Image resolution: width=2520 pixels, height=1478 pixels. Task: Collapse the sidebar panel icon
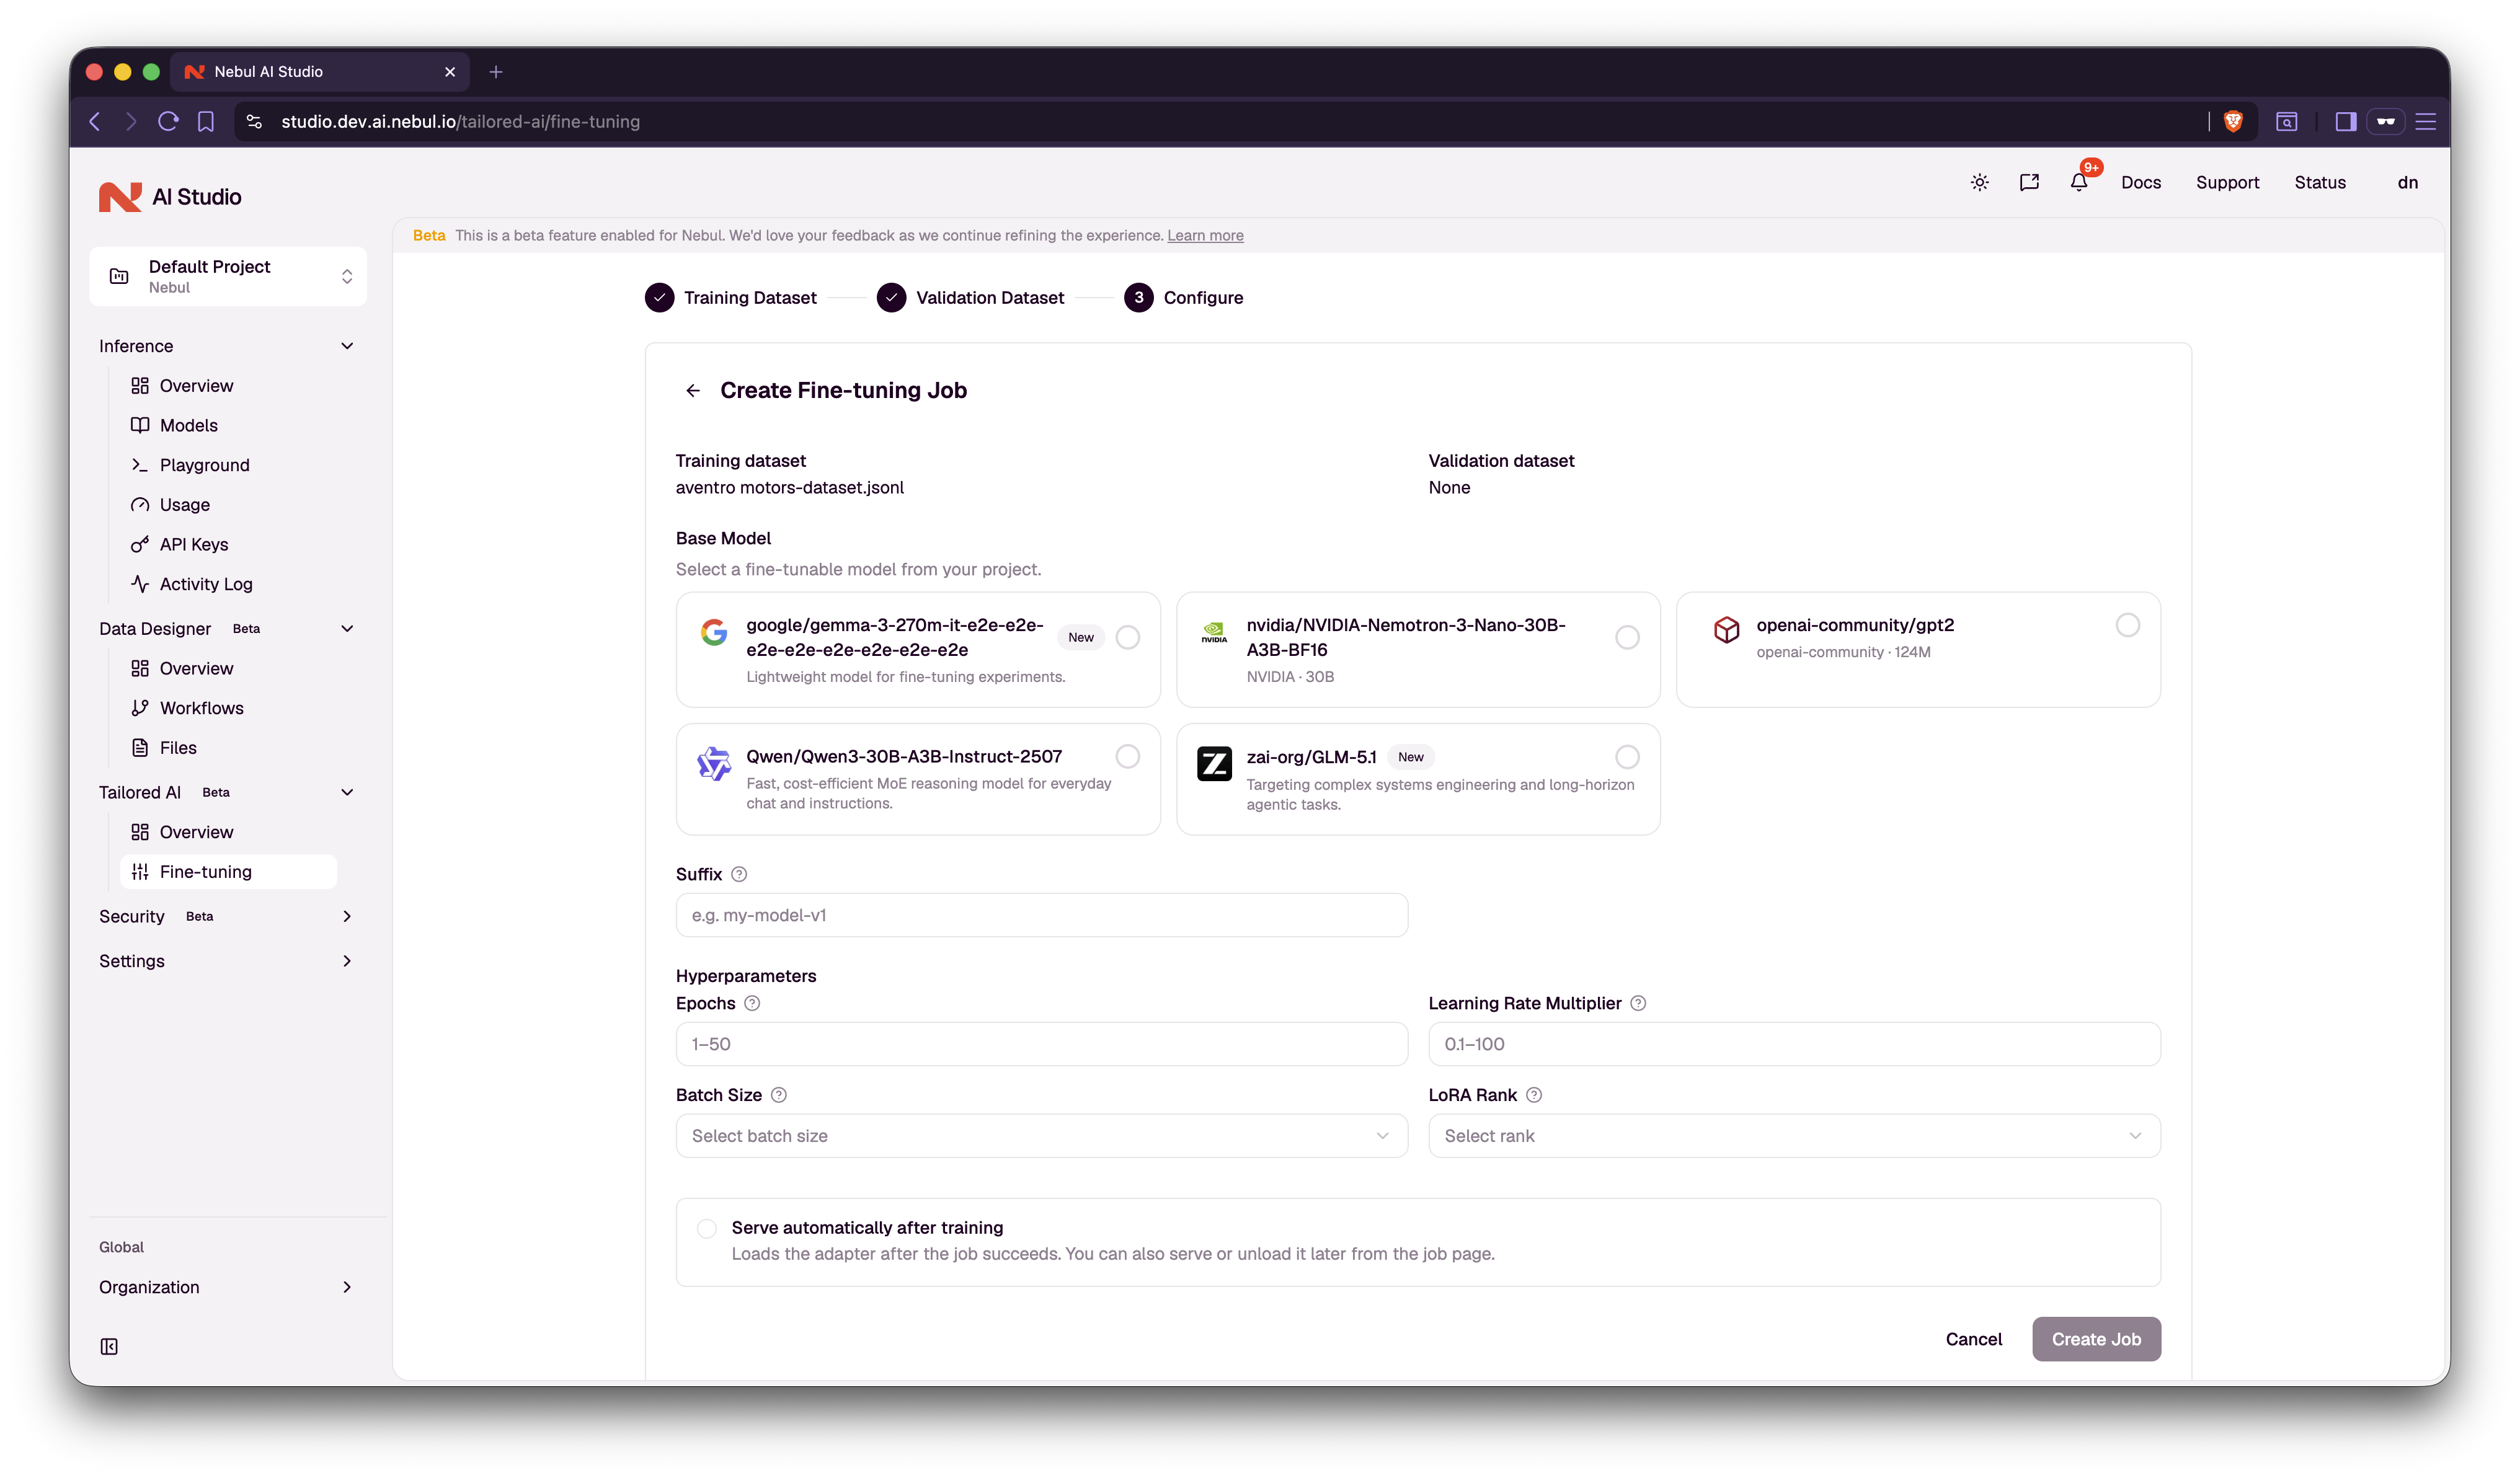tap(109, 1346)
